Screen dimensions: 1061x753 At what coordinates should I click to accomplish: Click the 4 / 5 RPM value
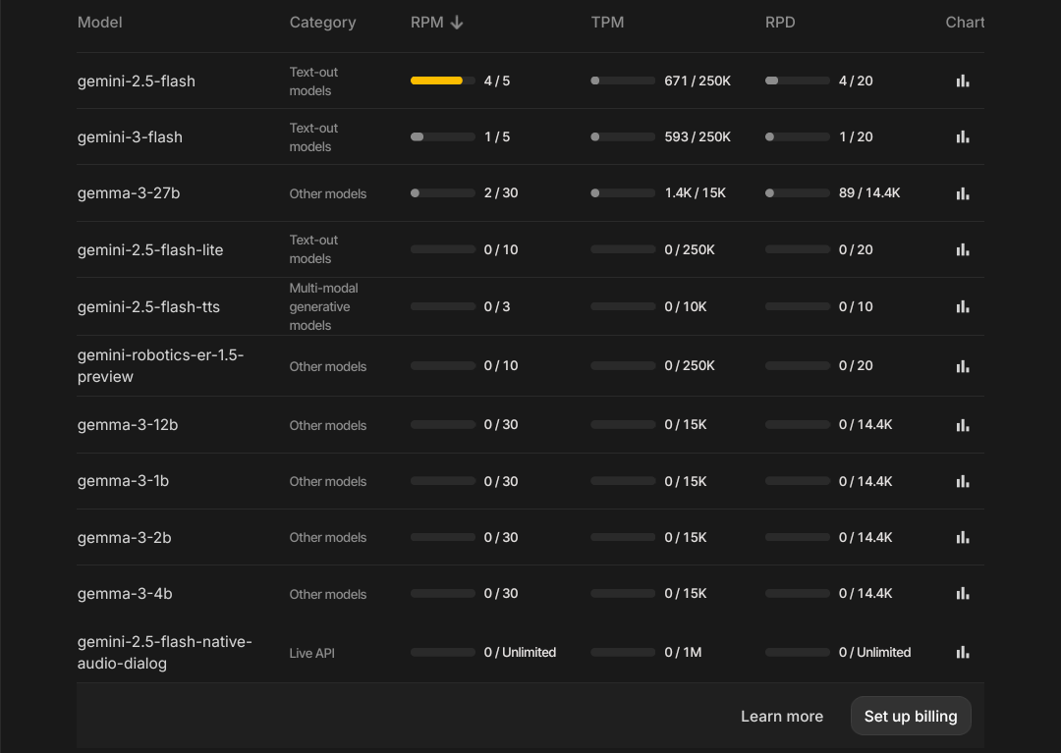click(x=497, y=81)
